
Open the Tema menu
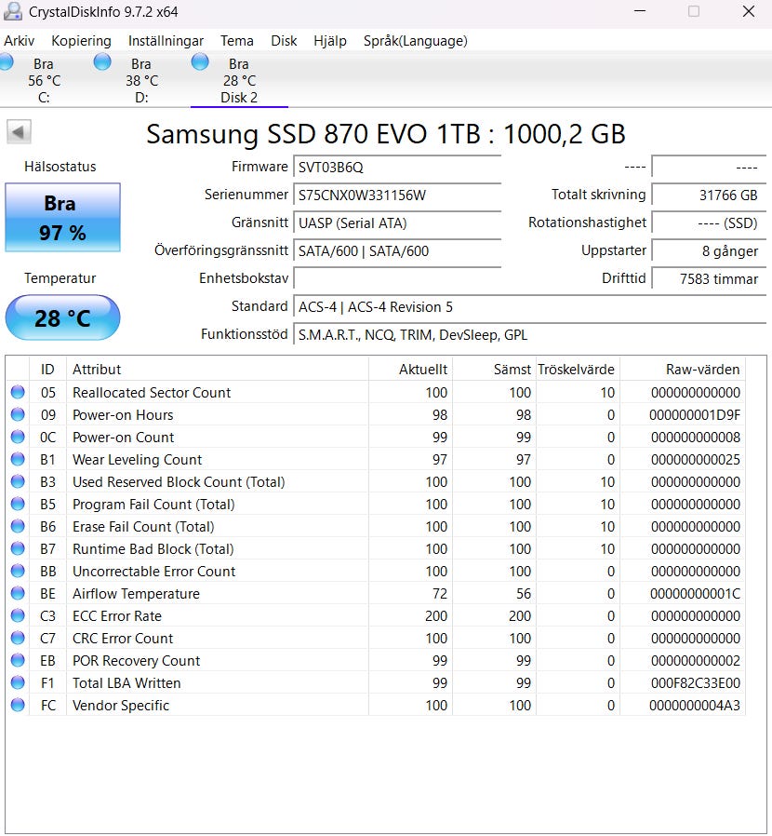coord(237,41)
